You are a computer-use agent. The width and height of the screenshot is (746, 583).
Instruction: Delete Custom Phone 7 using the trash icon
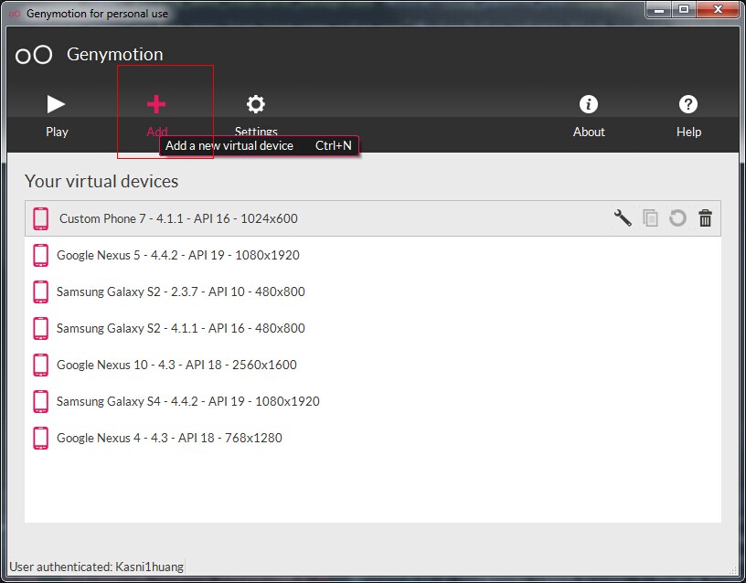click(x=705, y=218)
